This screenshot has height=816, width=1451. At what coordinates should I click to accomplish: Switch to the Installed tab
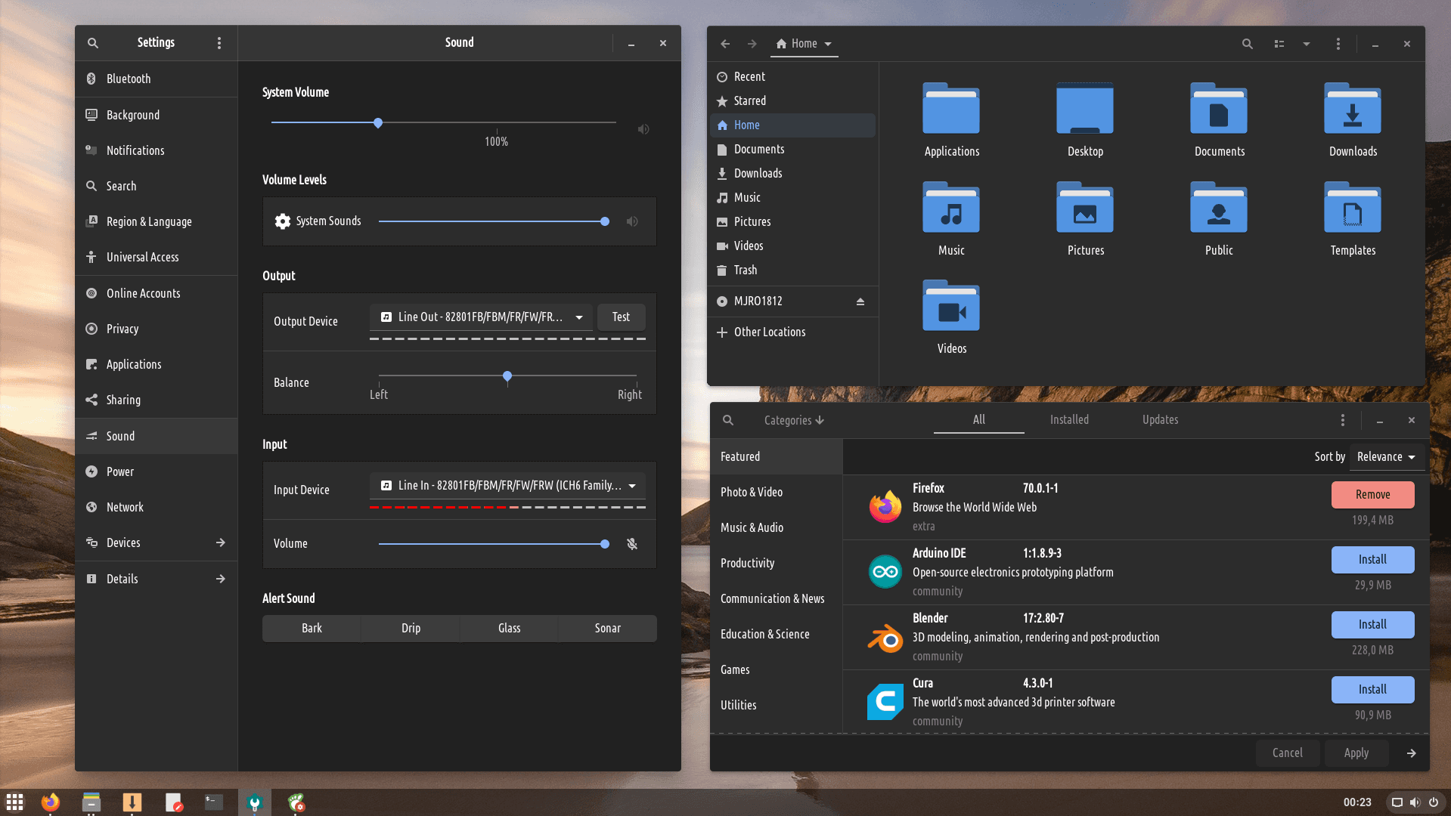coord(1068,420)
